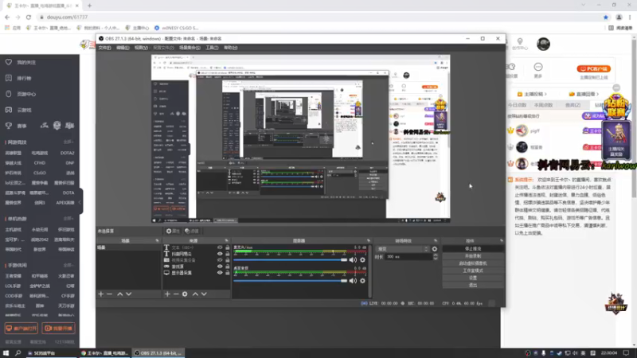Click the Start Recording button
This screenshot has height=358, width=637.
pyautogui.click(x=473, y=256)
